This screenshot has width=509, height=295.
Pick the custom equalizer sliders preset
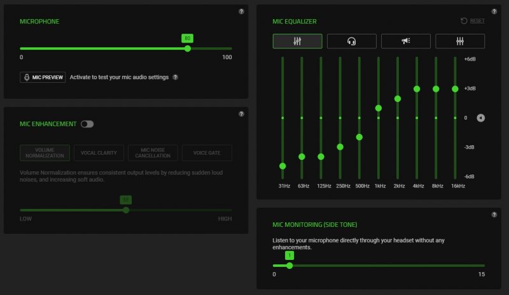tap(459, 41)
